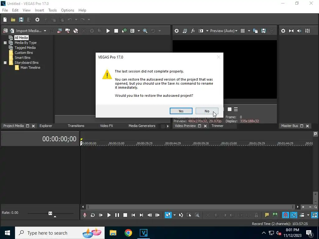Image resolution: width=319 pixels, height=239 pixels.
Task: Open the Tools menu
Action: coord(52,10)
